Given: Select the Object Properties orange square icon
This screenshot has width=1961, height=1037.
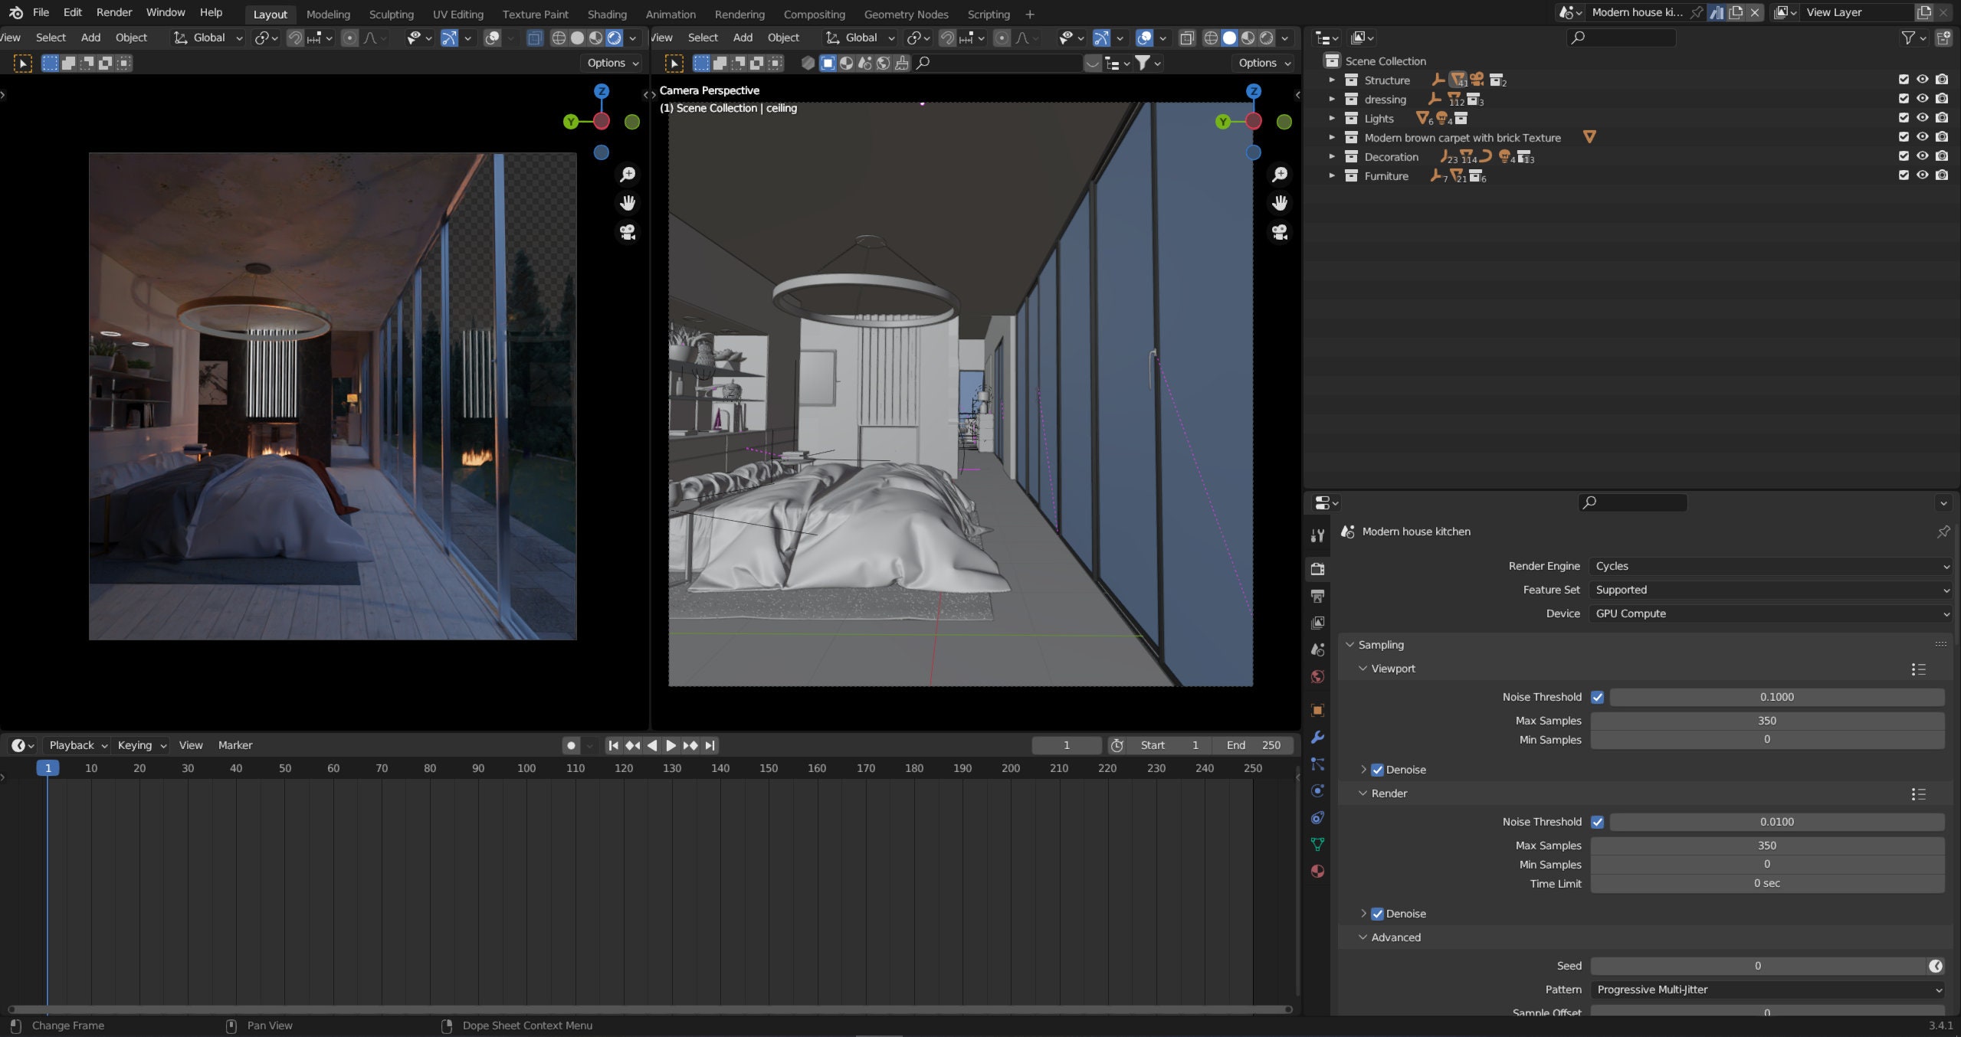Looking at the screenshot, I should click(1317, 709).
